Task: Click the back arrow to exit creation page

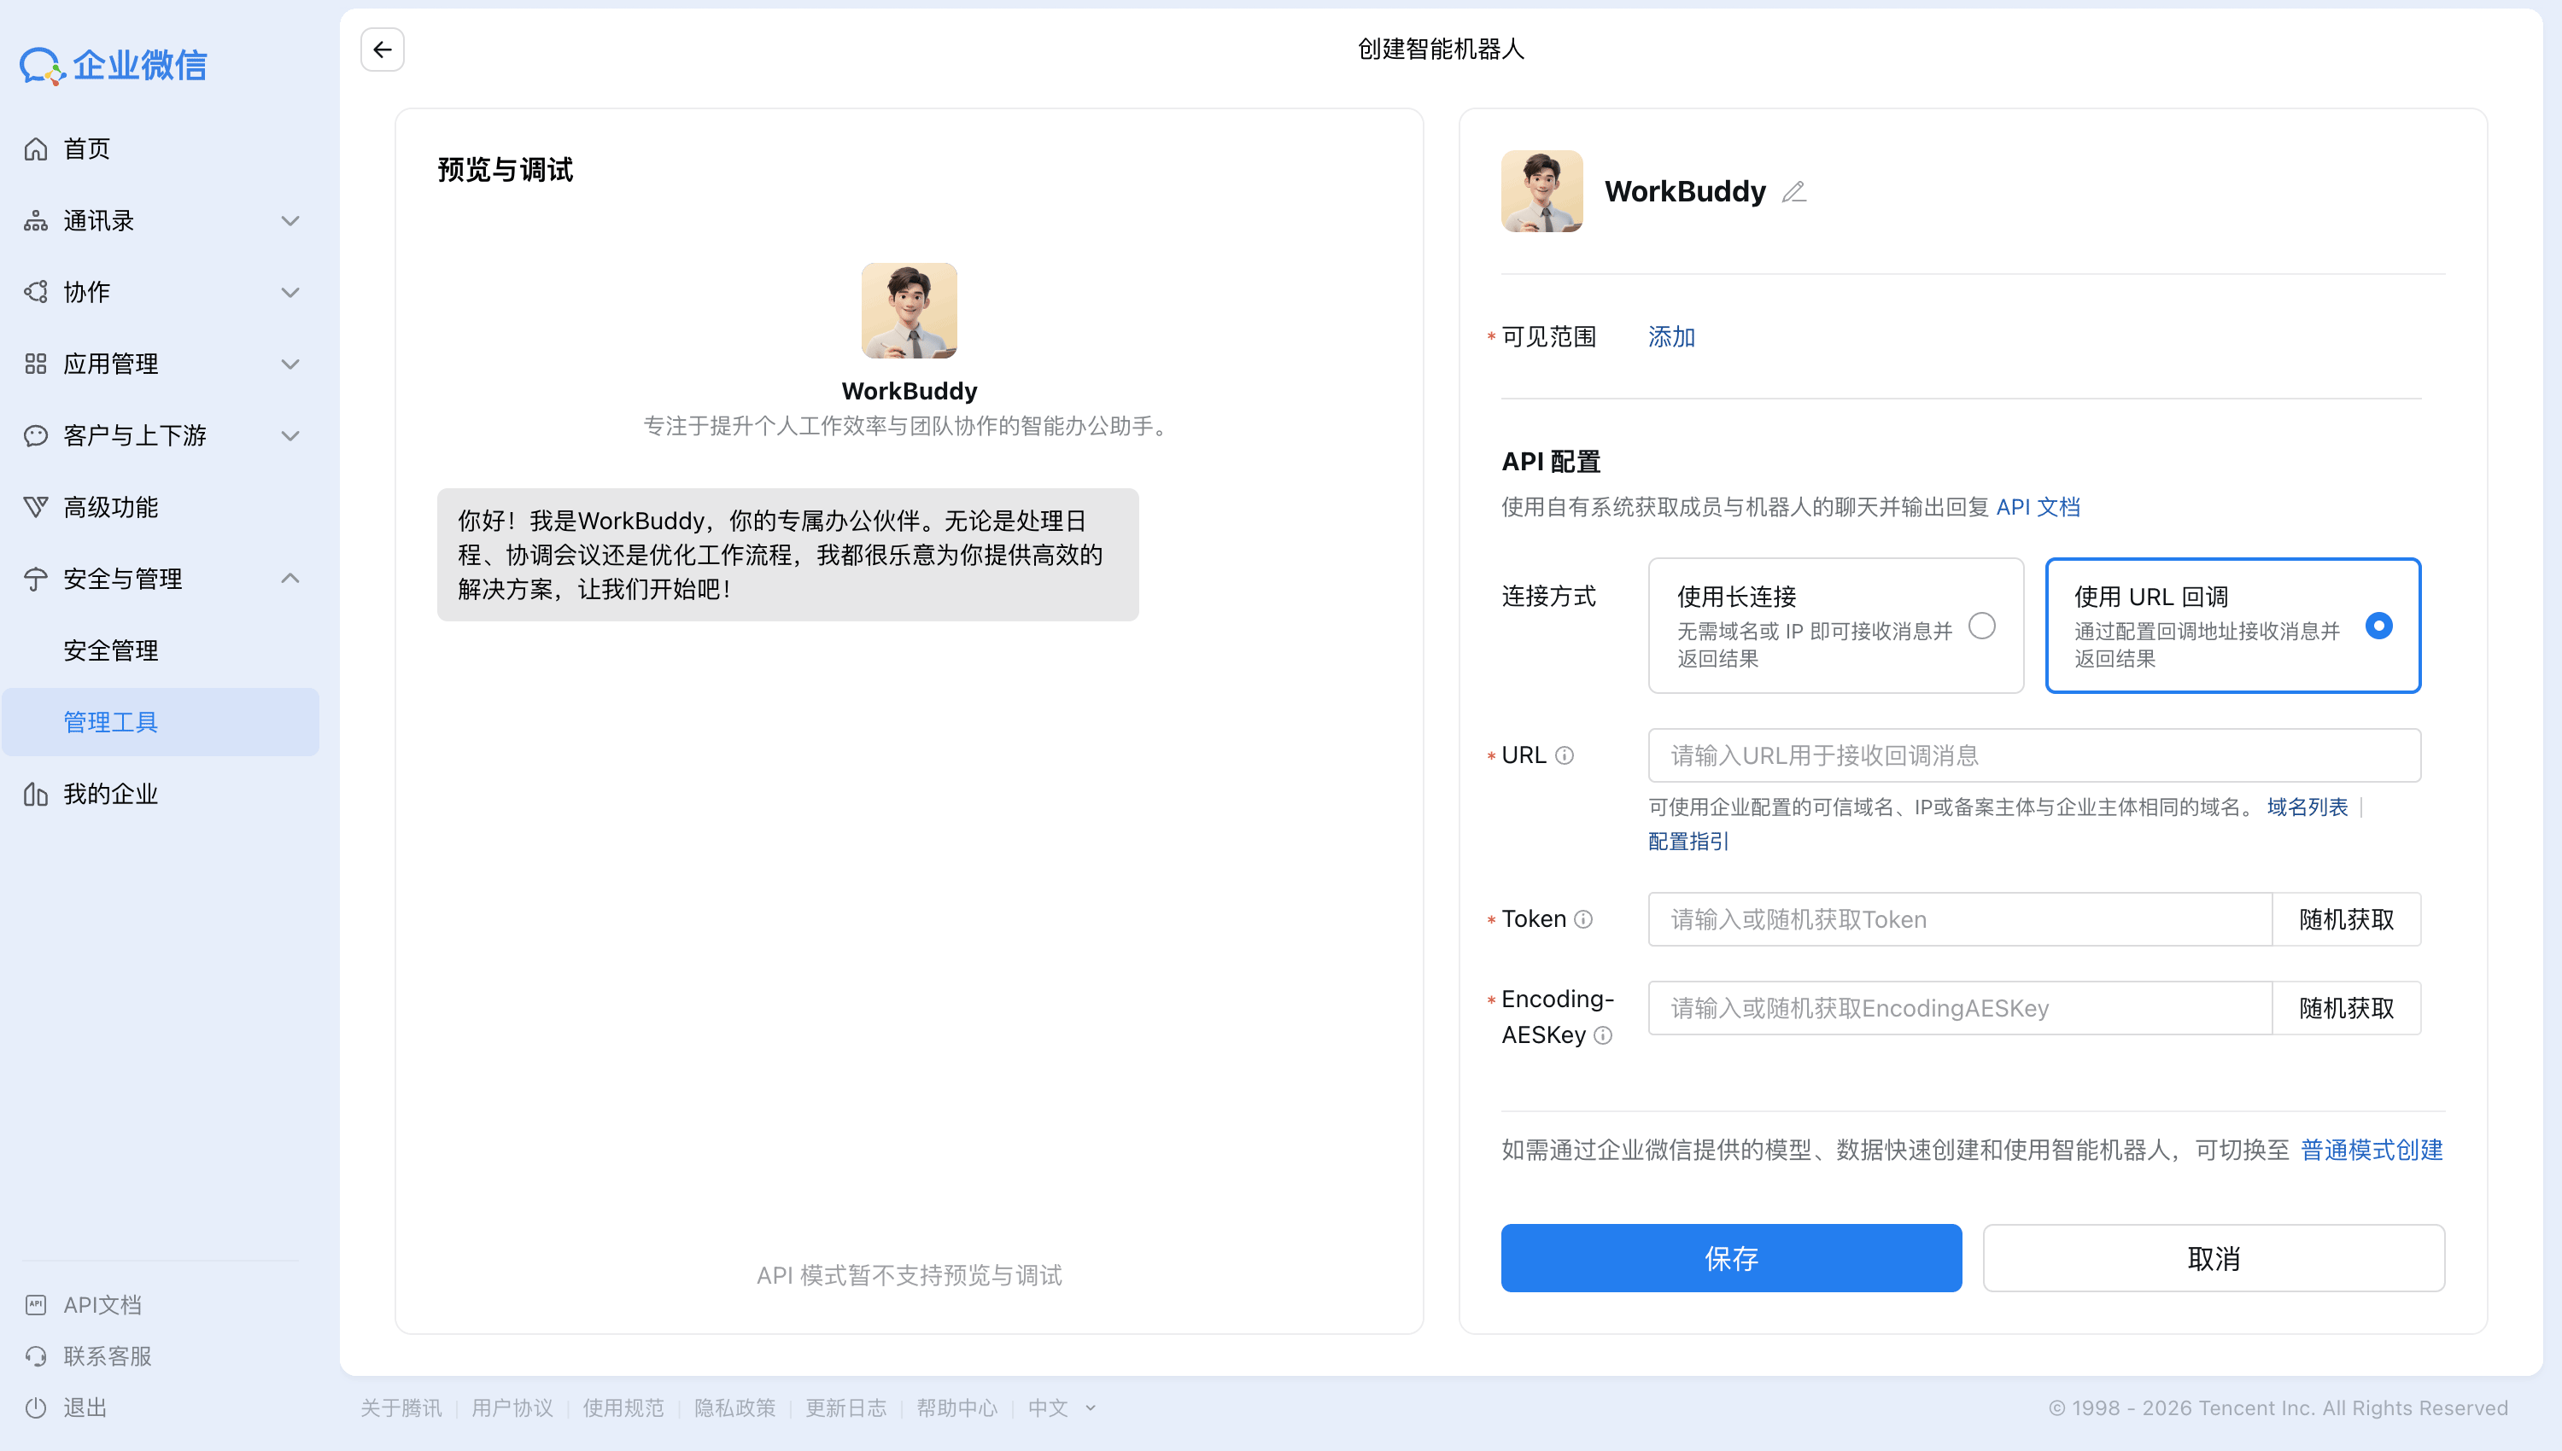Action: pyautogui.click(x=382, y=50)
